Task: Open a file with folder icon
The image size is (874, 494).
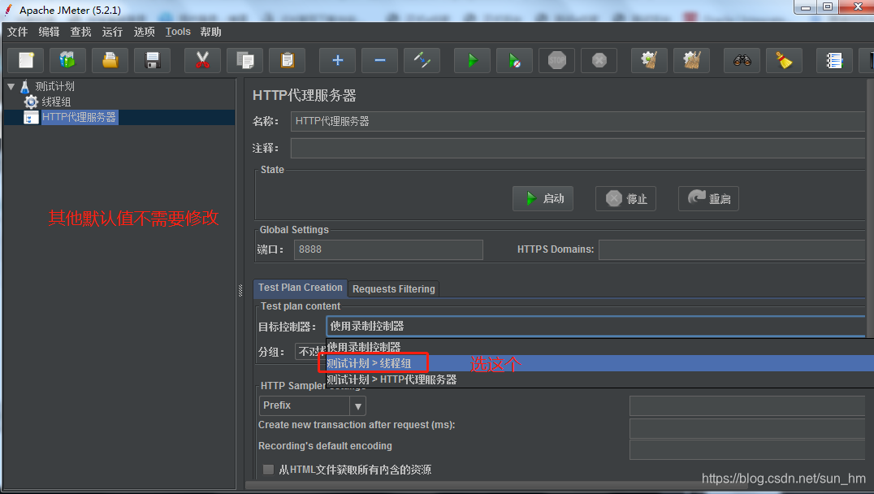Action: [110, 60]
